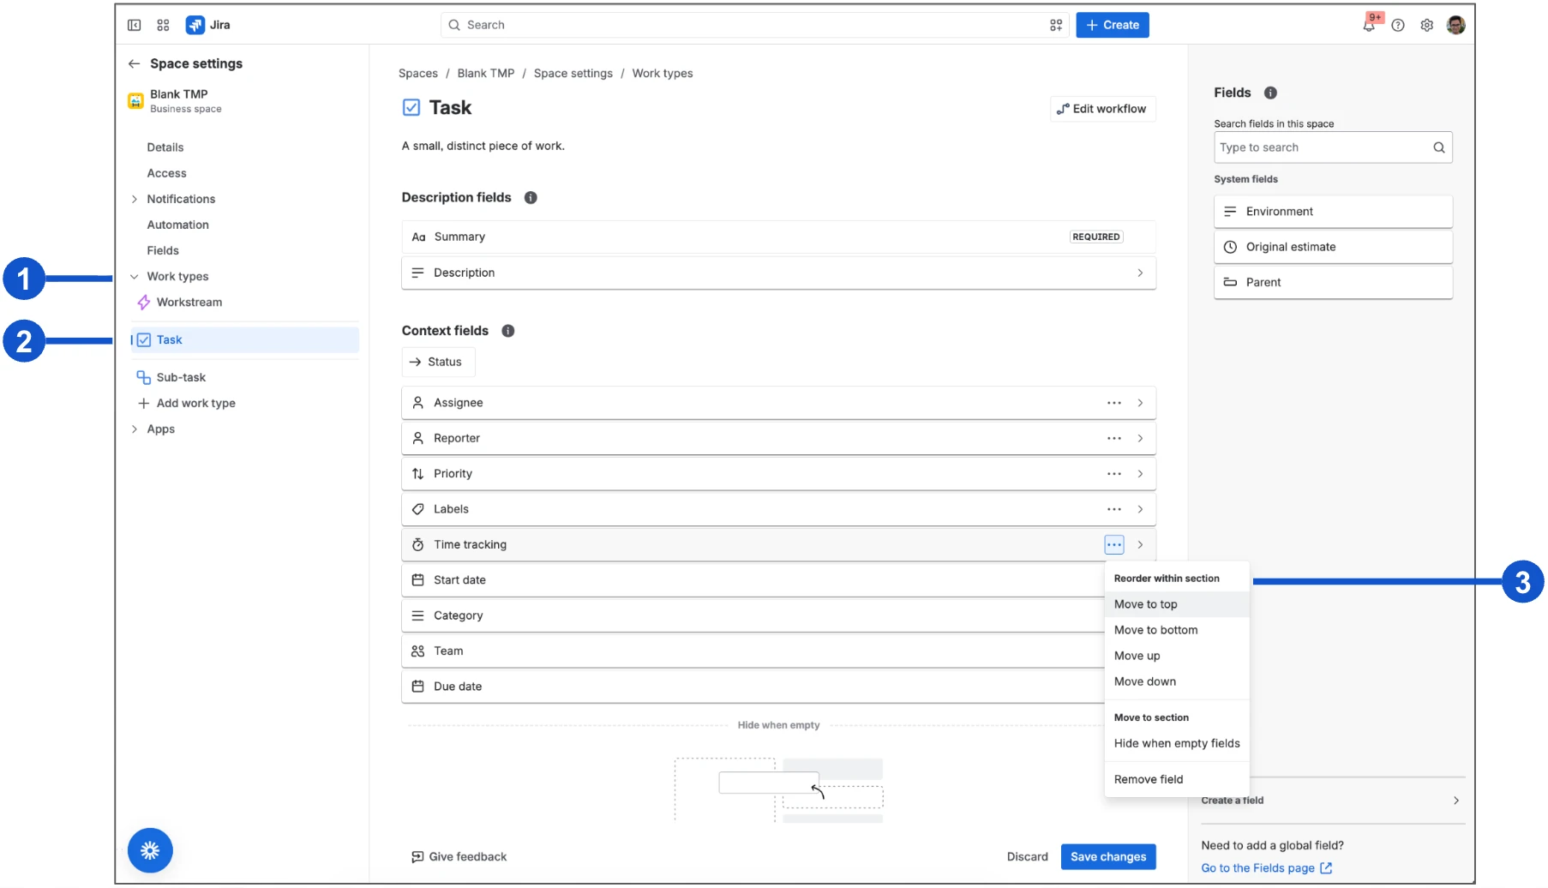Click the Team people icon
1548x888 pixels.
(x=418, y=651)
